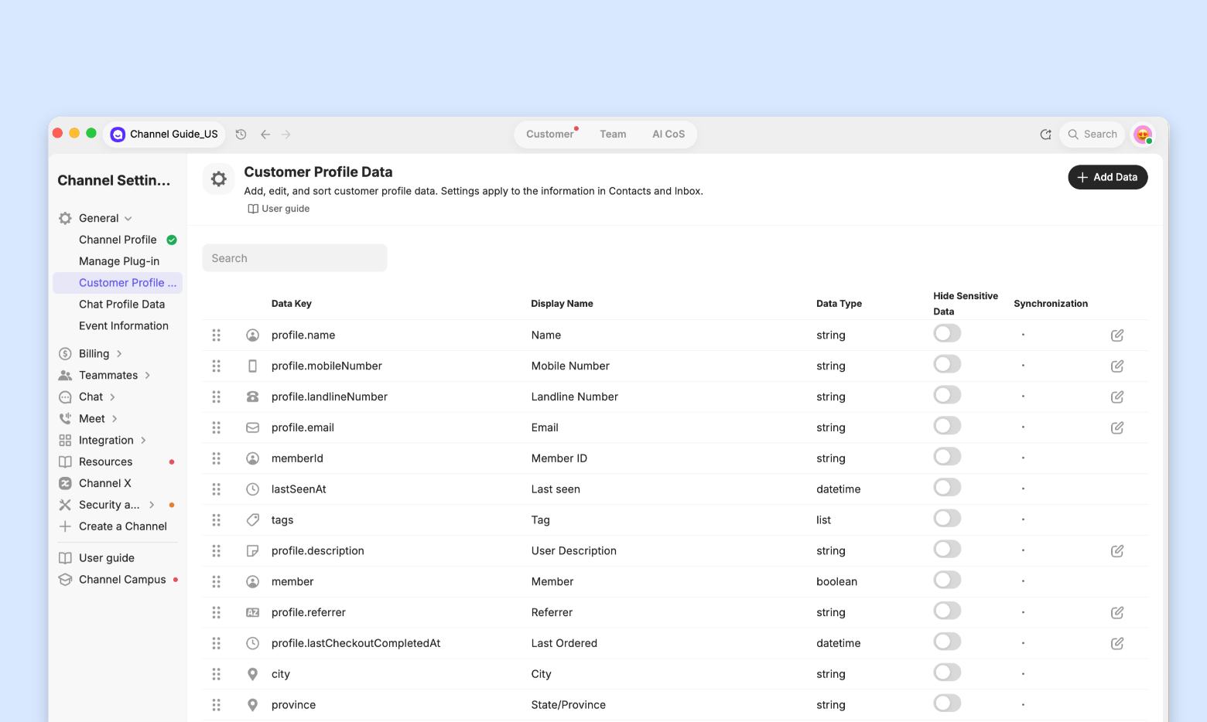
Task: Toggle Hide Sensitive Data for Email
Action: point(947,426)
